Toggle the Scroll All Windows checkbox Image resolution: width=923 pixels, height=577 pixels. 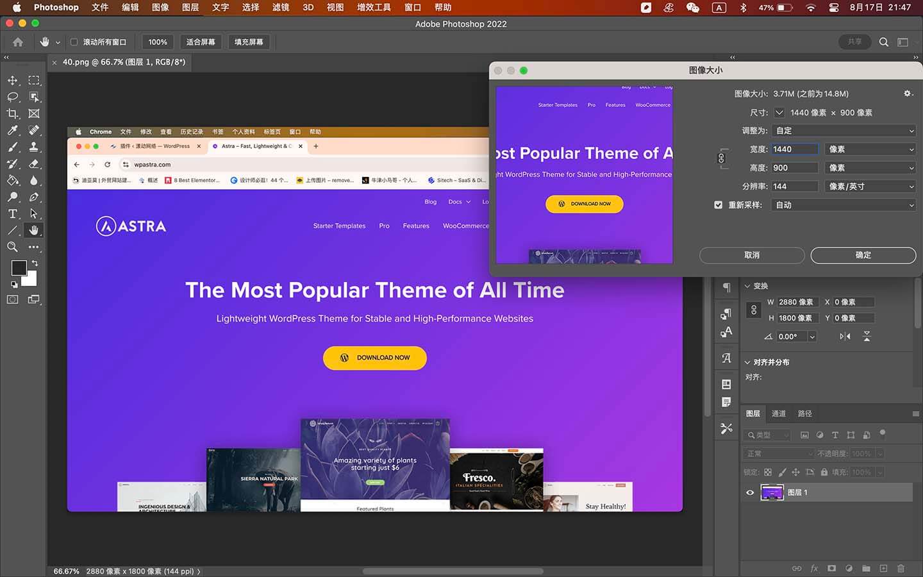pos(74,42)
